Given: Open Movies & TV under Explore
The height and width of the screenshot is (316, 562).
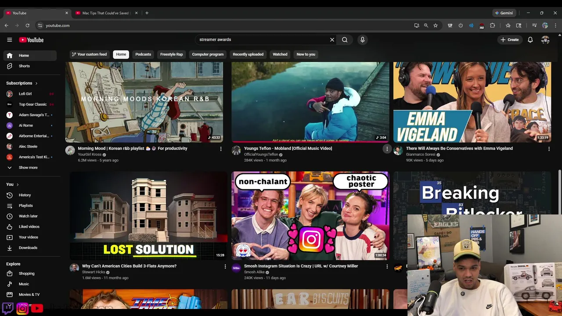Looking at the screenshot, I should 30,294.
